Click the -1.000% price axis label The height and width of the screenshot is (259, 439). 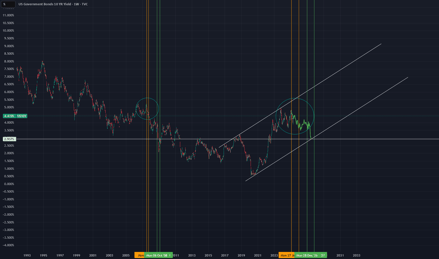click(x=8, y=199)
